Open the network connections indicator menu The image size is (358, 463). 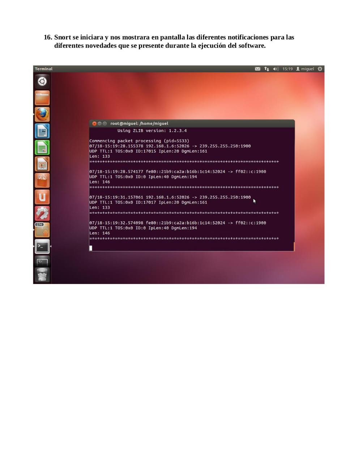coord(267,69)
